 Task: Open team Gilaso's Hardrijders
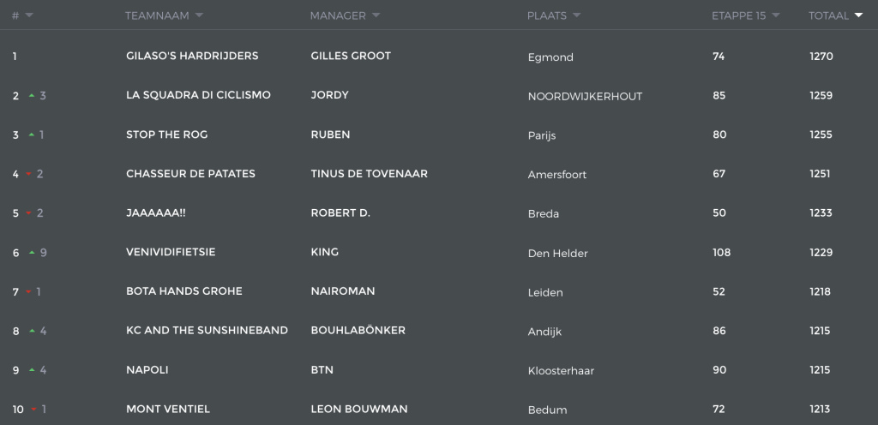pyautogui.click(x=192, y=56)
